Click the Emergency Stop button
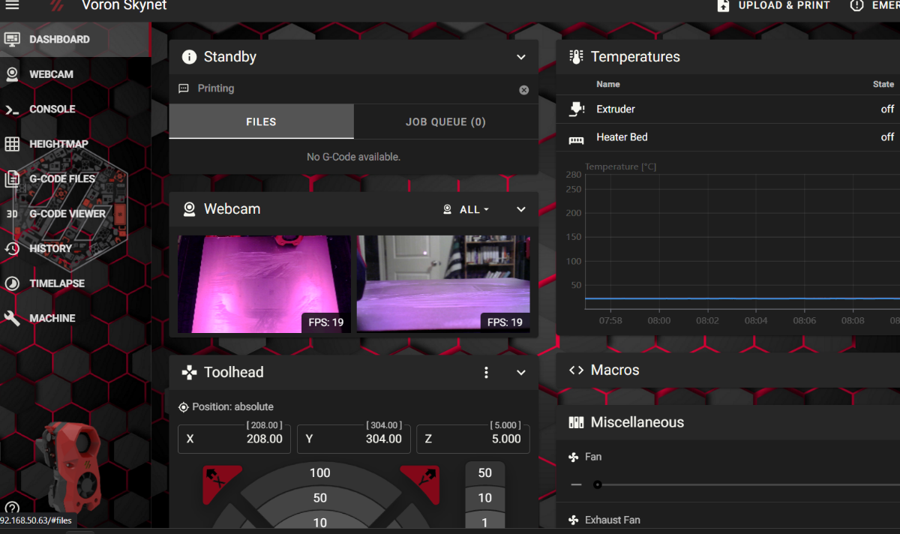Image resolution: width=900 pixels, height=534 pixels. (x=874, y=6)
